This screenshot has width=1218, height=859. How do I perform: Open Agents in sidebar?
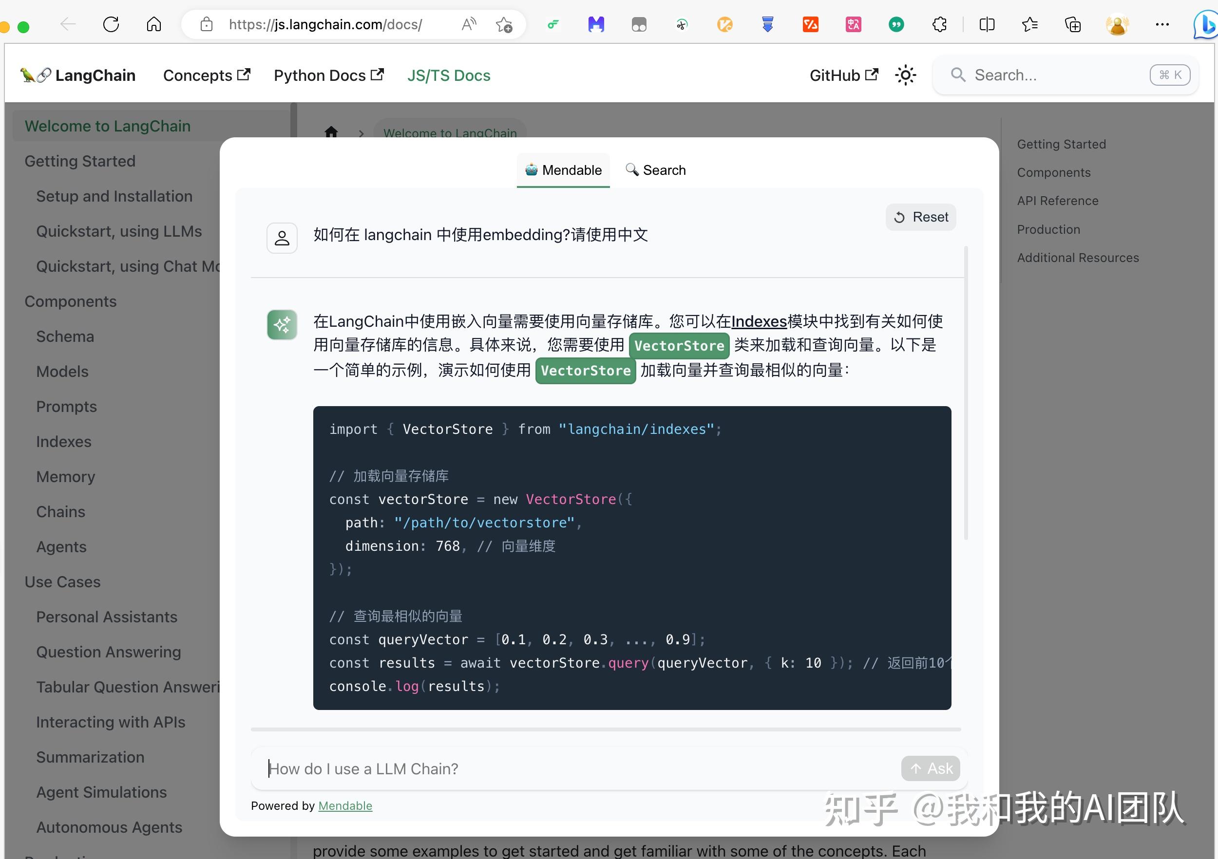click(x=61, y=547)
